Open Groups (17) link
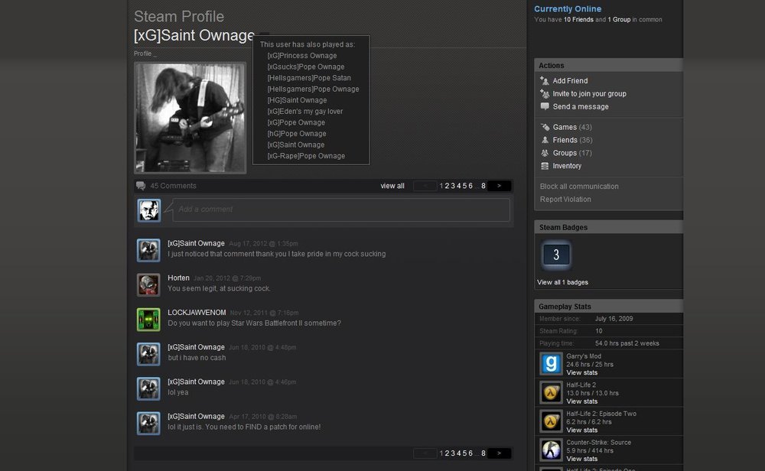This screenshot has height=471, width=765. point(571,153)
